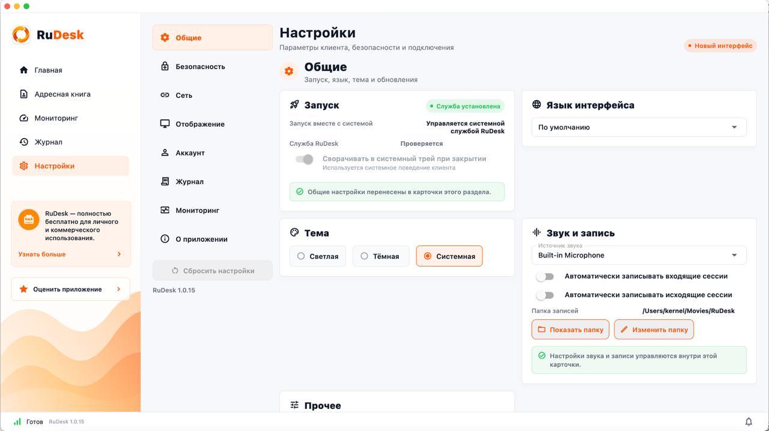This screenshot has width=769, height=431.
Task: Click the home icon beside Главная
Action: [x=23, y=70]
